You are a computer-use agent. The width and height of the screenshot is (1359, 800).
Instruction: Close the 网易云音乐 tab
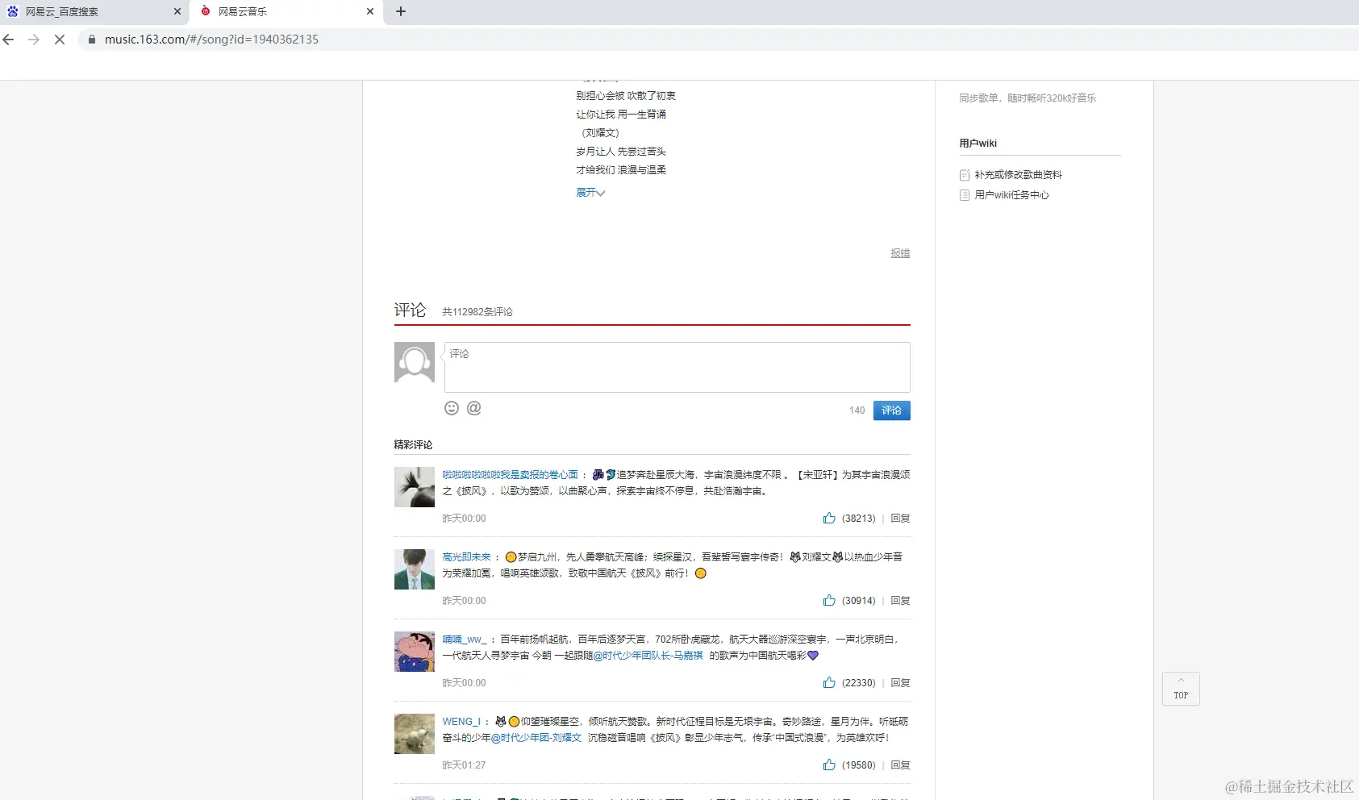click(370, 11)
